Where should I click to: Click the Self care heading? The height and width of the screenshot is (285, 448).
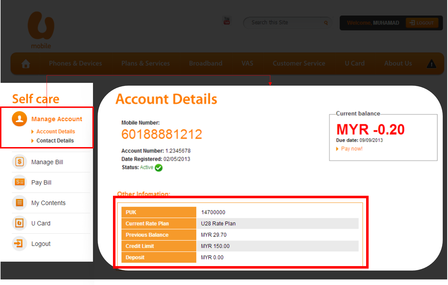coord(36,99)
